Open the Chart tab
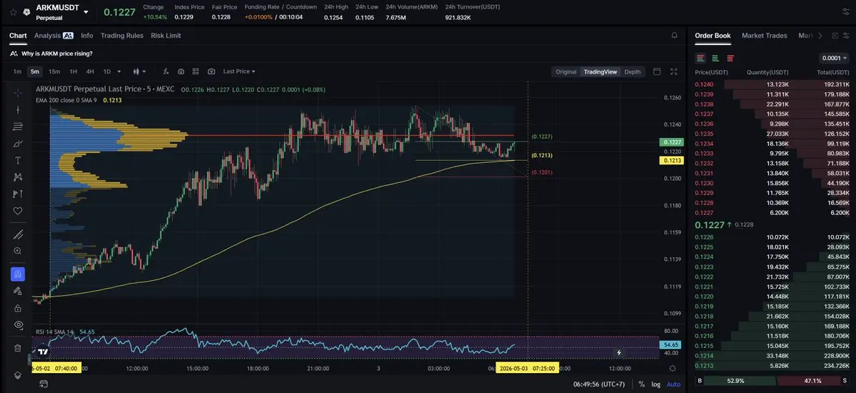 (18, 36)
